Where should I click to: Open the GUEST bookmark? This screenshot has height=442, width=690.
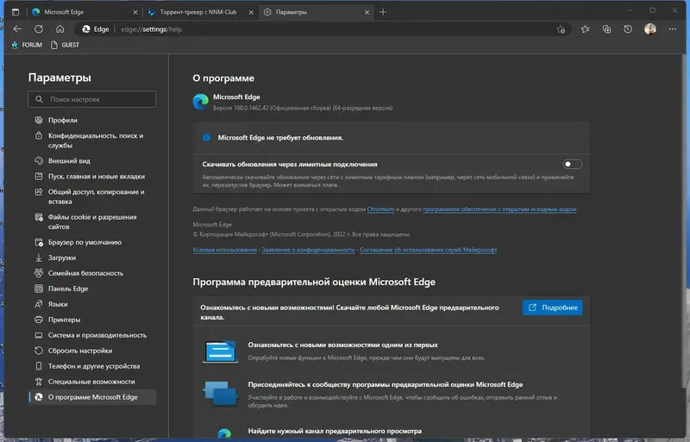(66, 45)
